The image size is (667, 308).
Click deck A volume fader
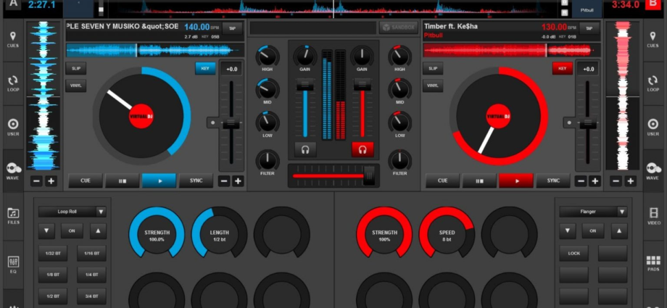pos(305,86)
